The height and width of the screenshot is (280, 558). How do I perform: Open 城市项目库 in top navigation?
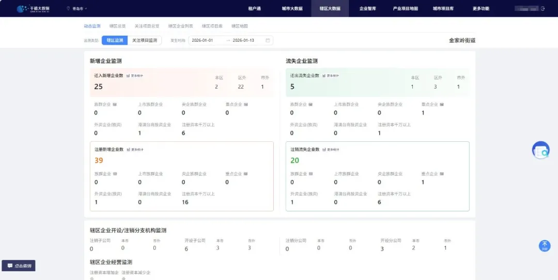[x=443, y=9]
